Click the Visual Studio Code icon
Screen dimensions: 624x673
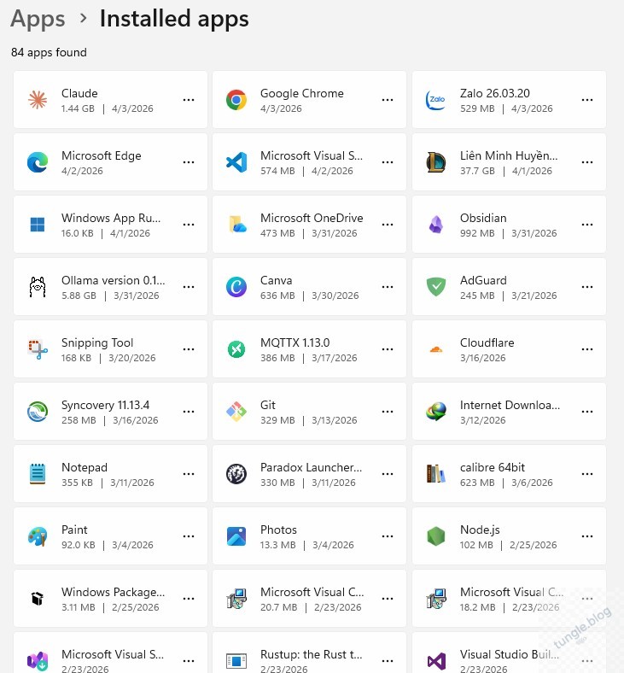tap(236, 162)
